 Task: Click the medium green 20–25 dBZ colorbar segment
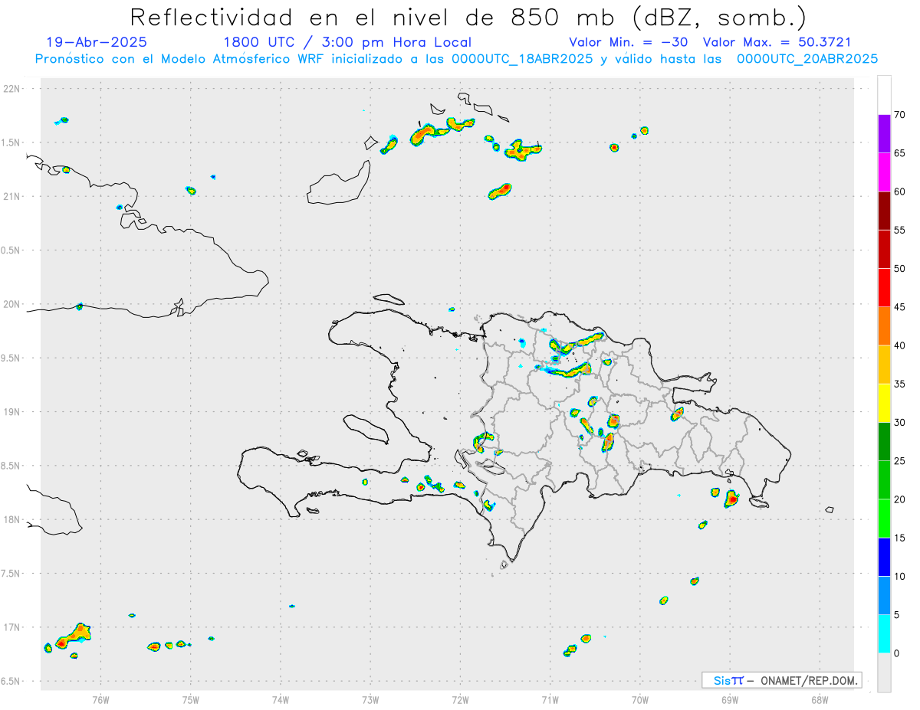tap(884, 480)
